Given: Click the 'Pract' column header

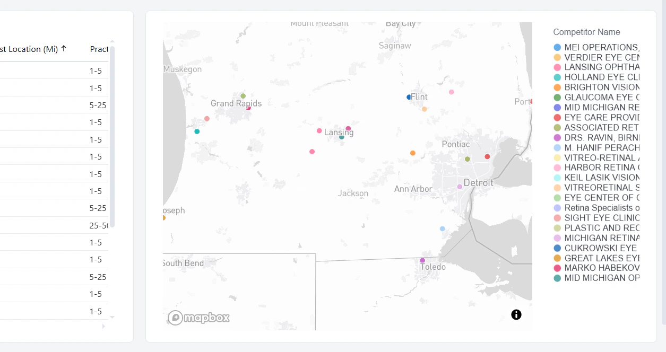Looking at the screenshot, I should pyautogui.click(x=99, y=49).
